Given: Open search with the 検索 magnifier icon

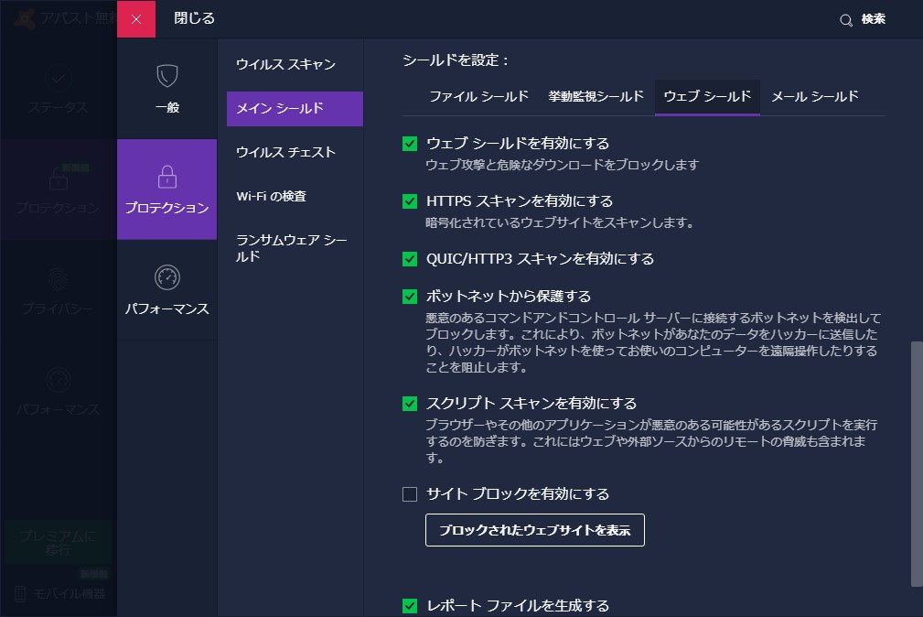Looking at the screenshot, I should point(845,18).
